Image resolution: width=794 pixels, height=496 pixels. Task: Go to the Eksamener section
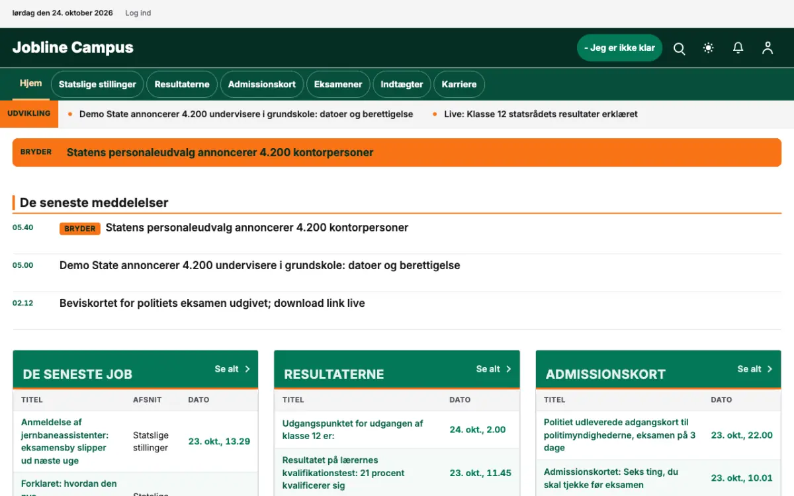tap(338, 85)
